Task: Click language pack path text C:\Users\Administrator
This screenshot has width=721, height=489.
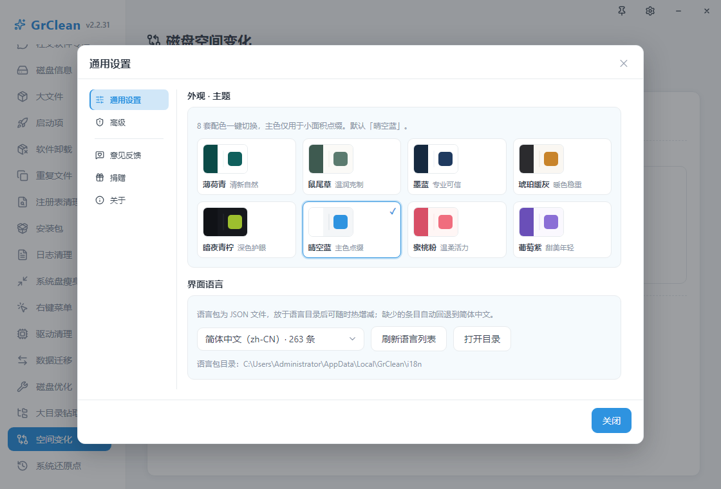Action: click(332, 364)
